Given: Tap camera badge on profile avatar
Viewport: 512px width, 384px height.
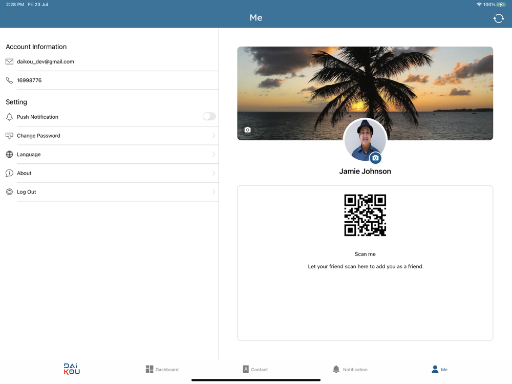Looking at the screenshot, I should click(375, 158).
